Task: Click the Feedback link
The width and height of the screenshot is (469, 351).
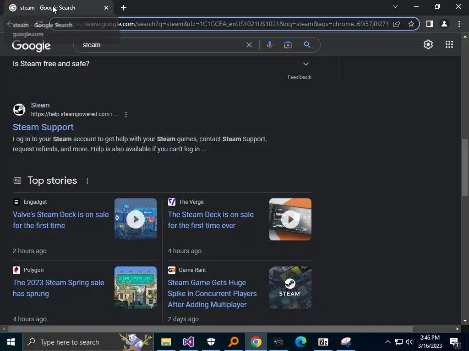Action: 300,77
